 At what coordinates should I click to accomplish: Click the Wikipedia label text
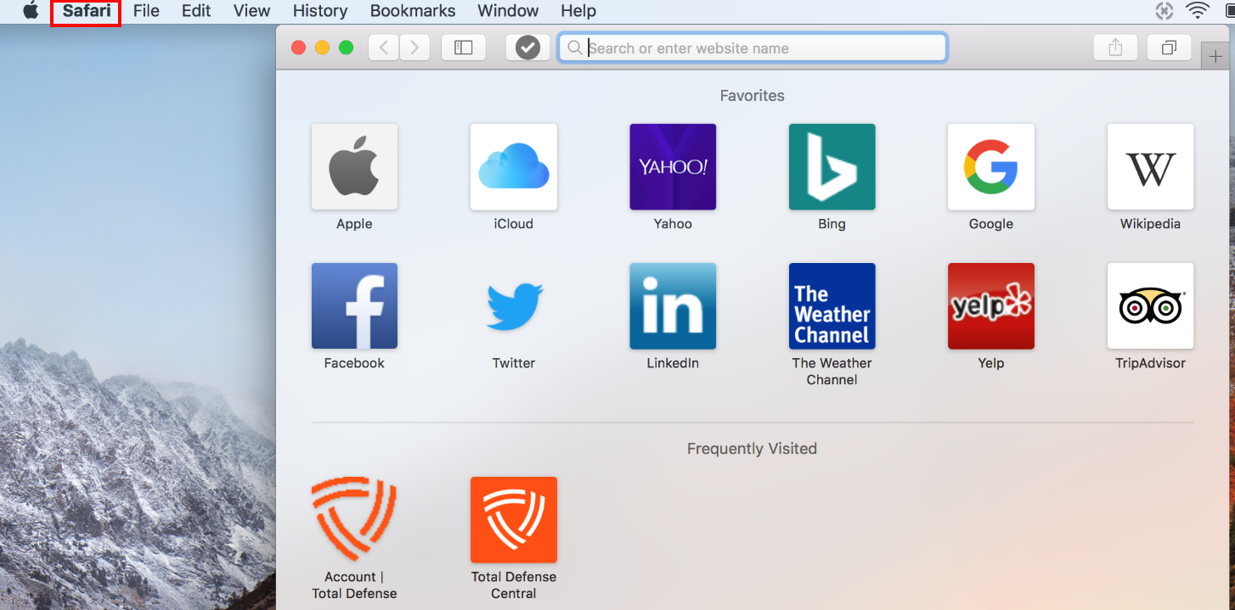[1150, 224]
